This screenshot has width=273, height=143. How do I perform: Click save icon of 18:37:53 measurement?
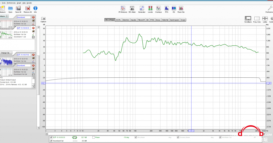coord(33,58)
